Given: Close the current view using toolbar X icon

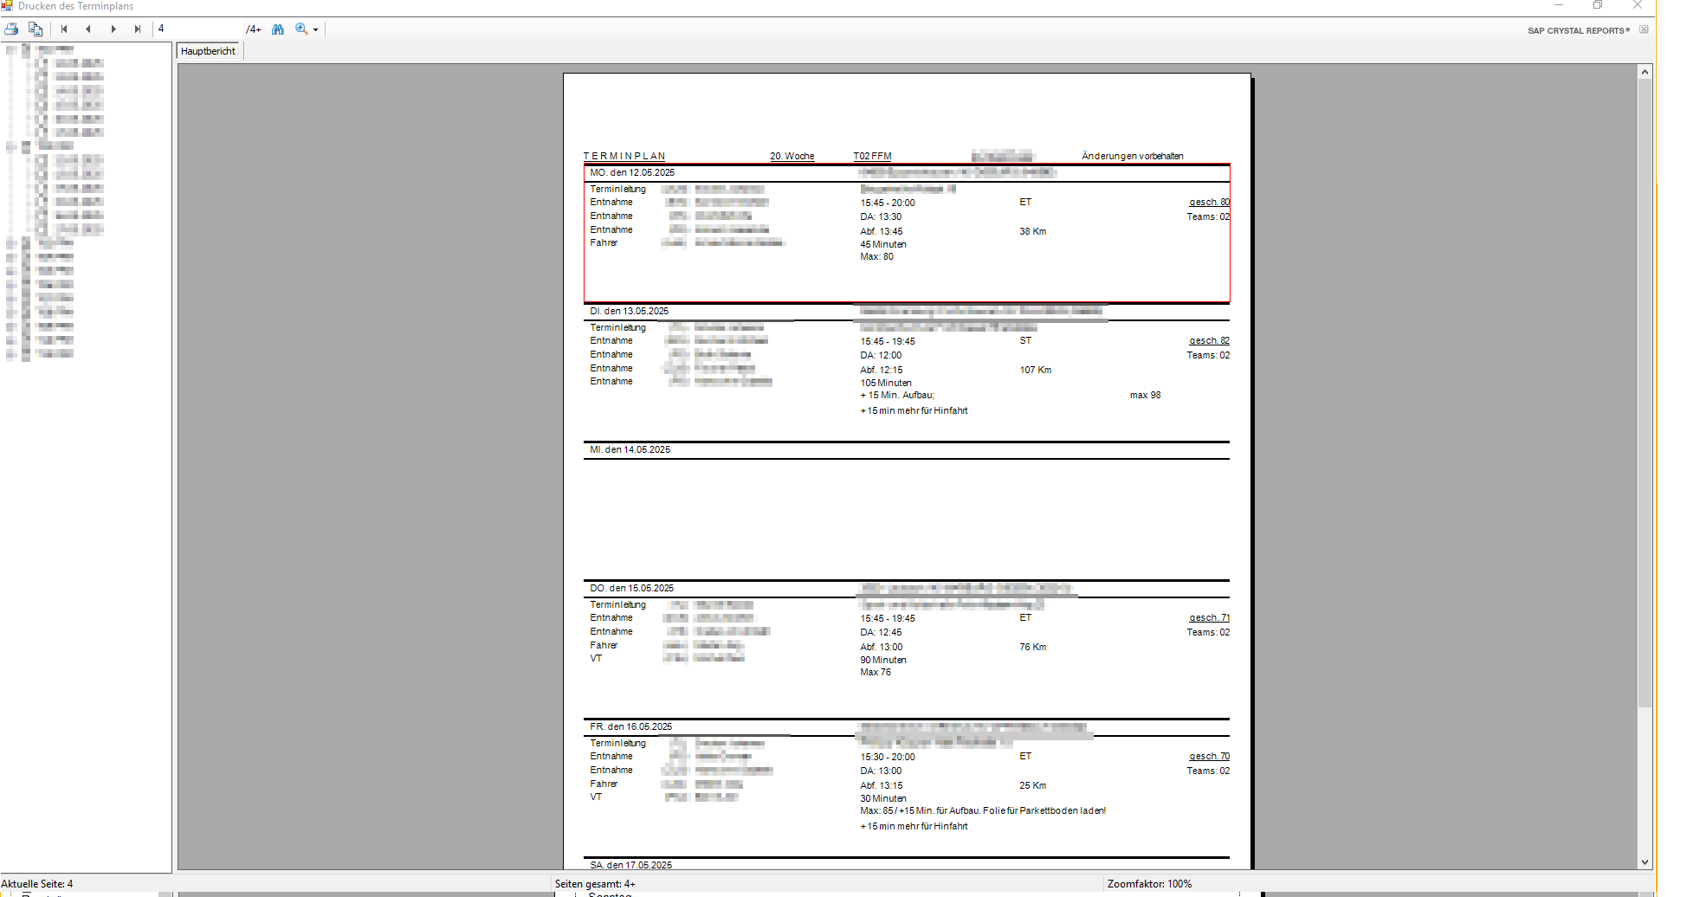Looking at the screenshot, I should coord(1644,29).
